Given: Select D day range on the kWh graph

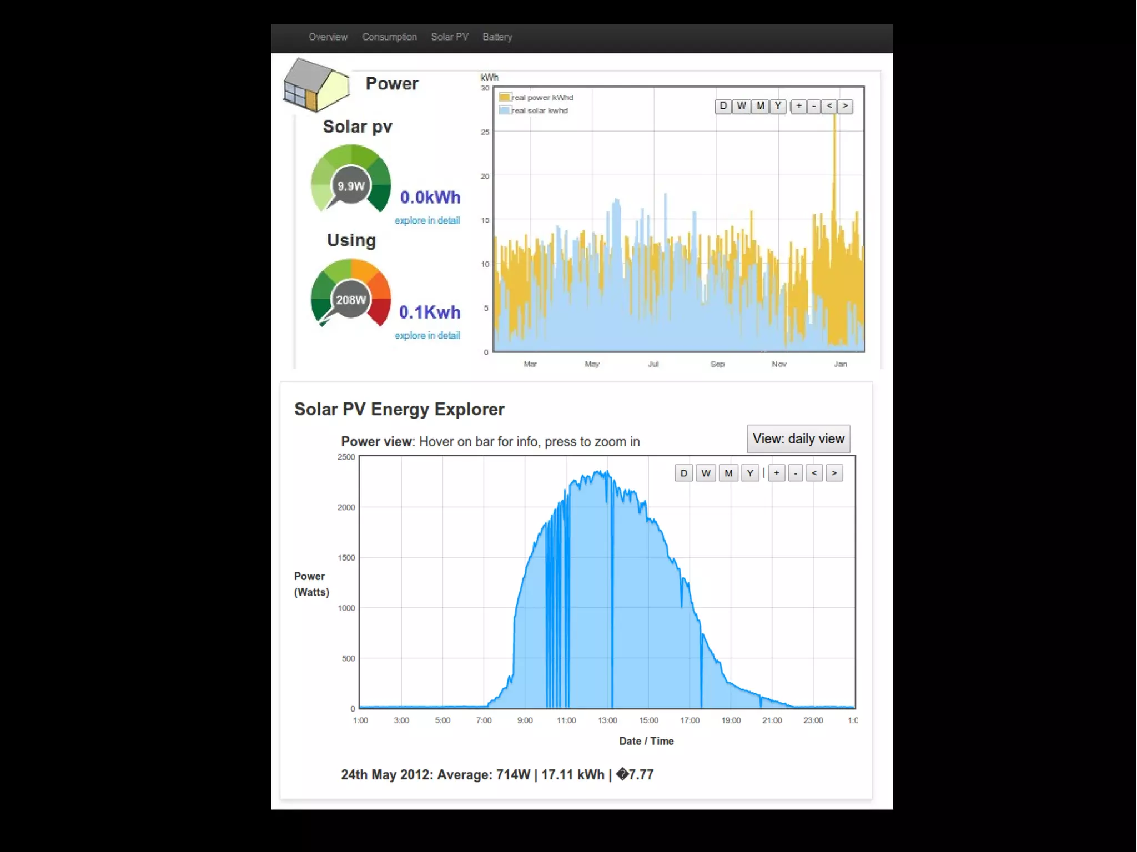Looking at the screenshot, I should click(723, 106).
